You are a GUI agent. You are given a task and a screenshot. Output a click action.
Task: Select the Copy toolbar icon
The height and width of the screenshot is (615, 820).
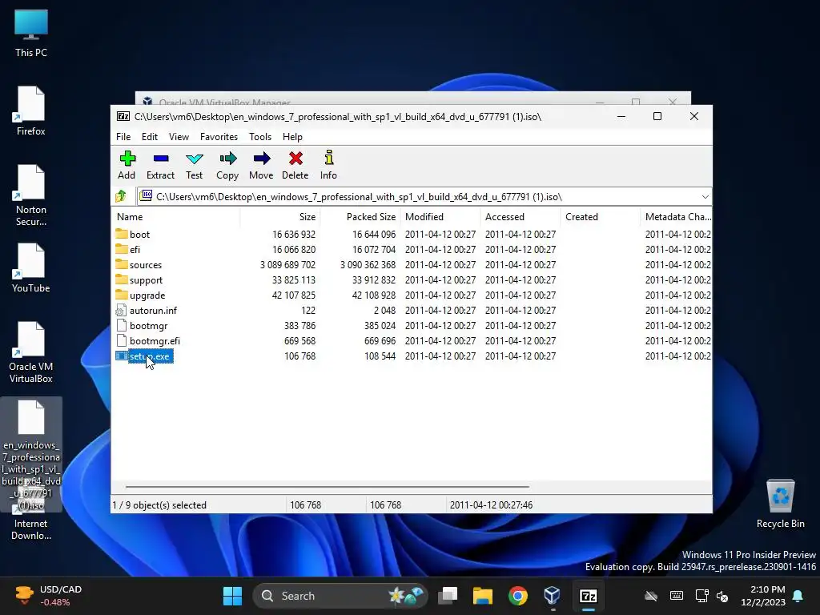coord(227,165)
